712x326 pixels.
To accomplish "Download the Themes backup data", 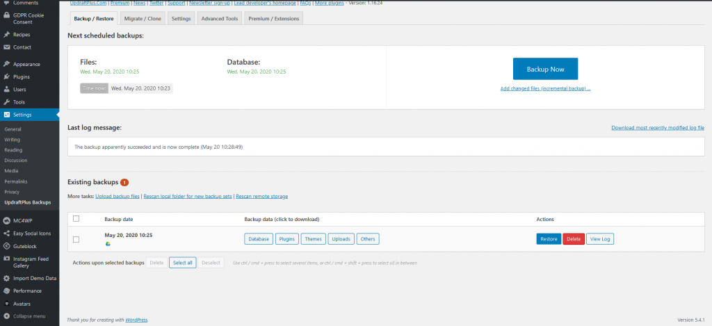I will pos(314,239).
